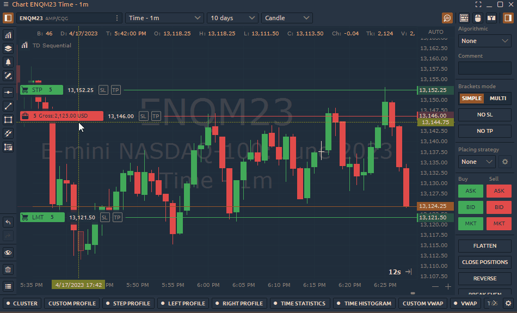Click the layers icon in left toolbar

(8, 48)
